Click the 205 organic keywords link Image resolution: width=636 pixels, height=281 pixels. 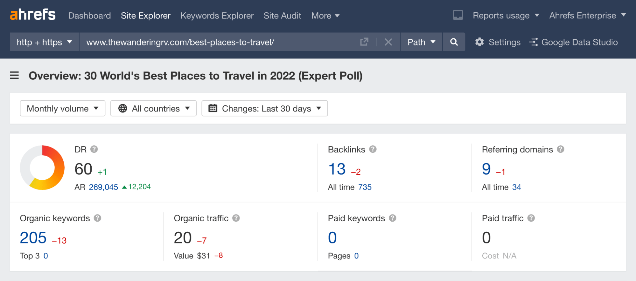click(33, 238)
